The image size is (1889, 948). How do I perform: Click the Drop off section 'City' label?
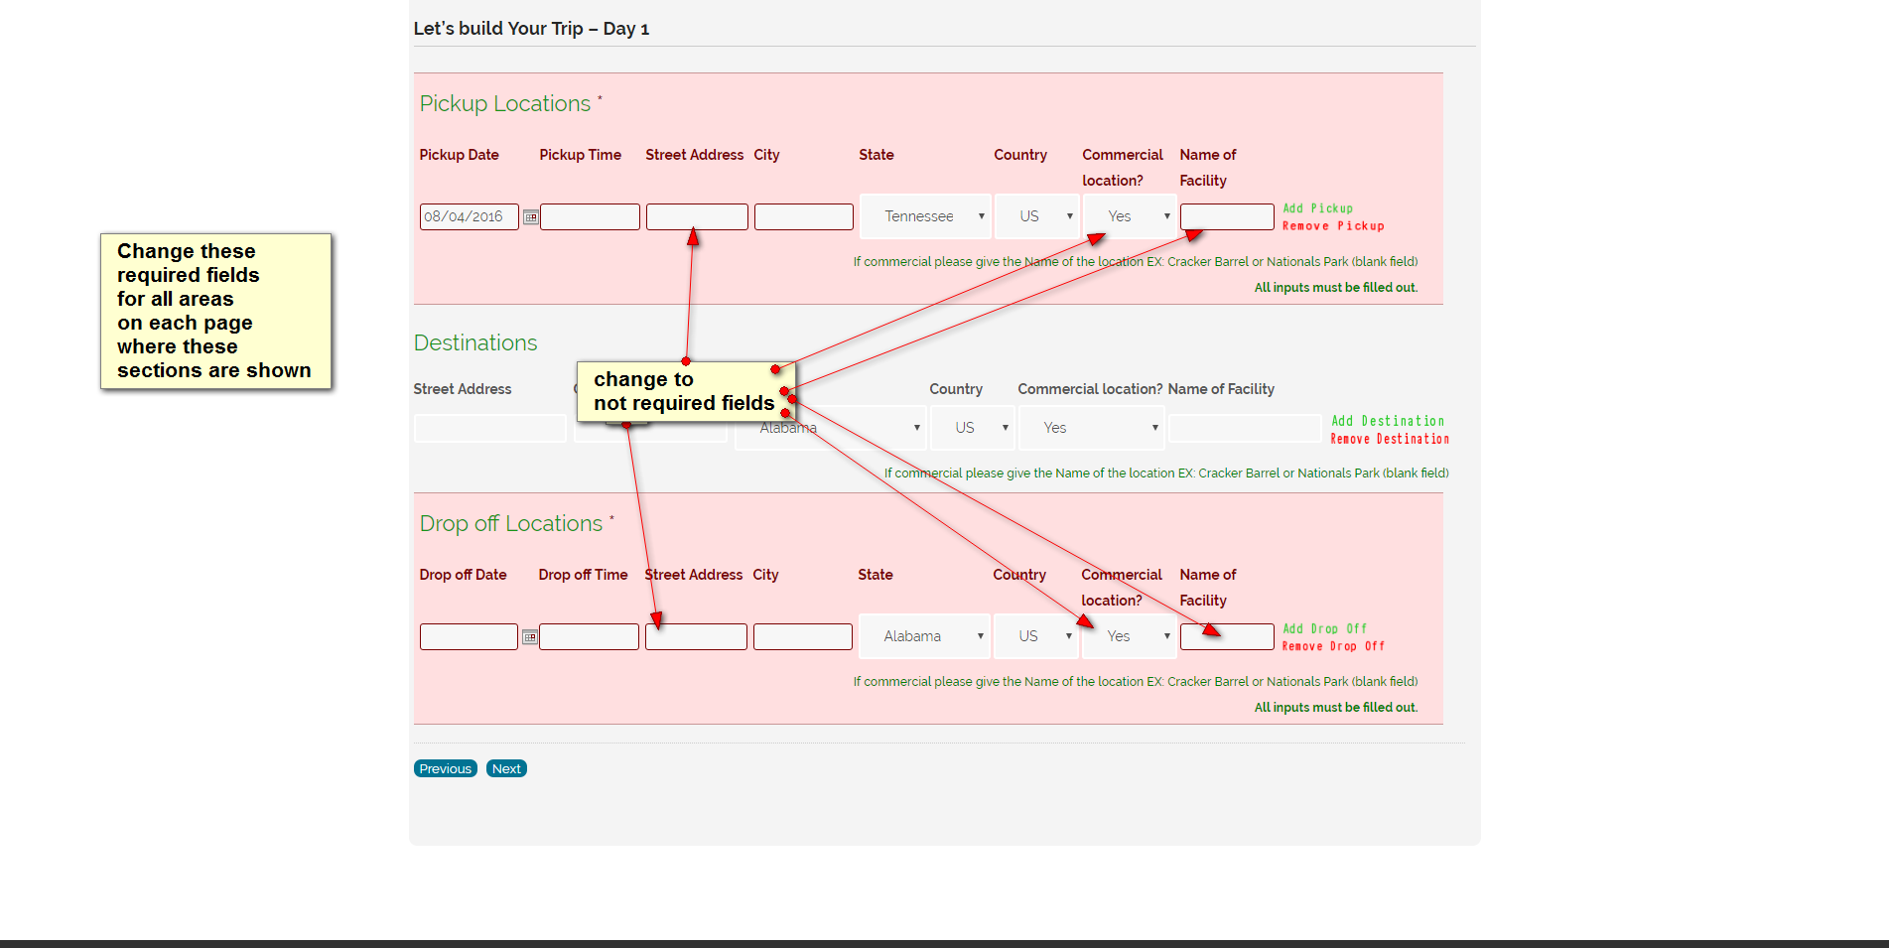pyautogui.click(x=766, y=575)
